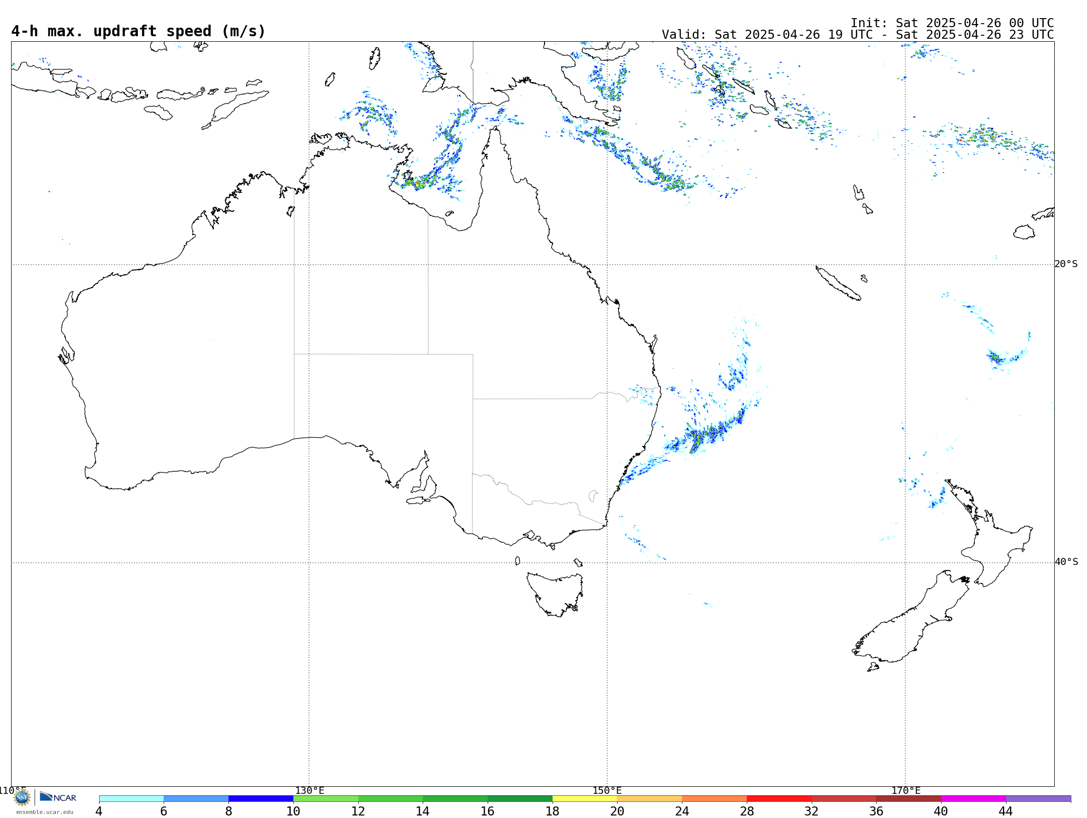Click the light orange 20–24 colorbar segment
This screenshot has height=818, width=1087.
(650, 799)
